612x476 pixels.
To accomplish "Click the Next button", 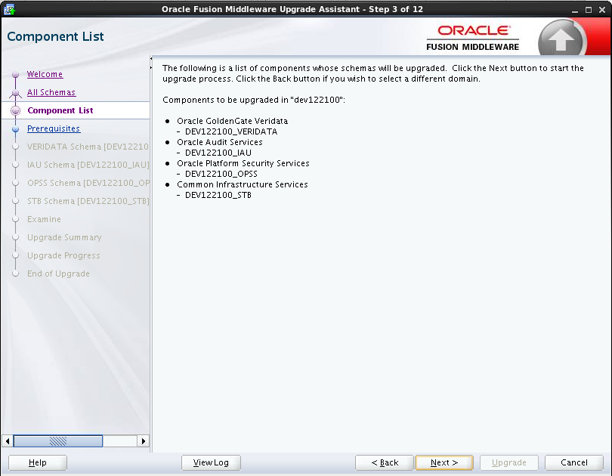I will [x=444, y=462].
